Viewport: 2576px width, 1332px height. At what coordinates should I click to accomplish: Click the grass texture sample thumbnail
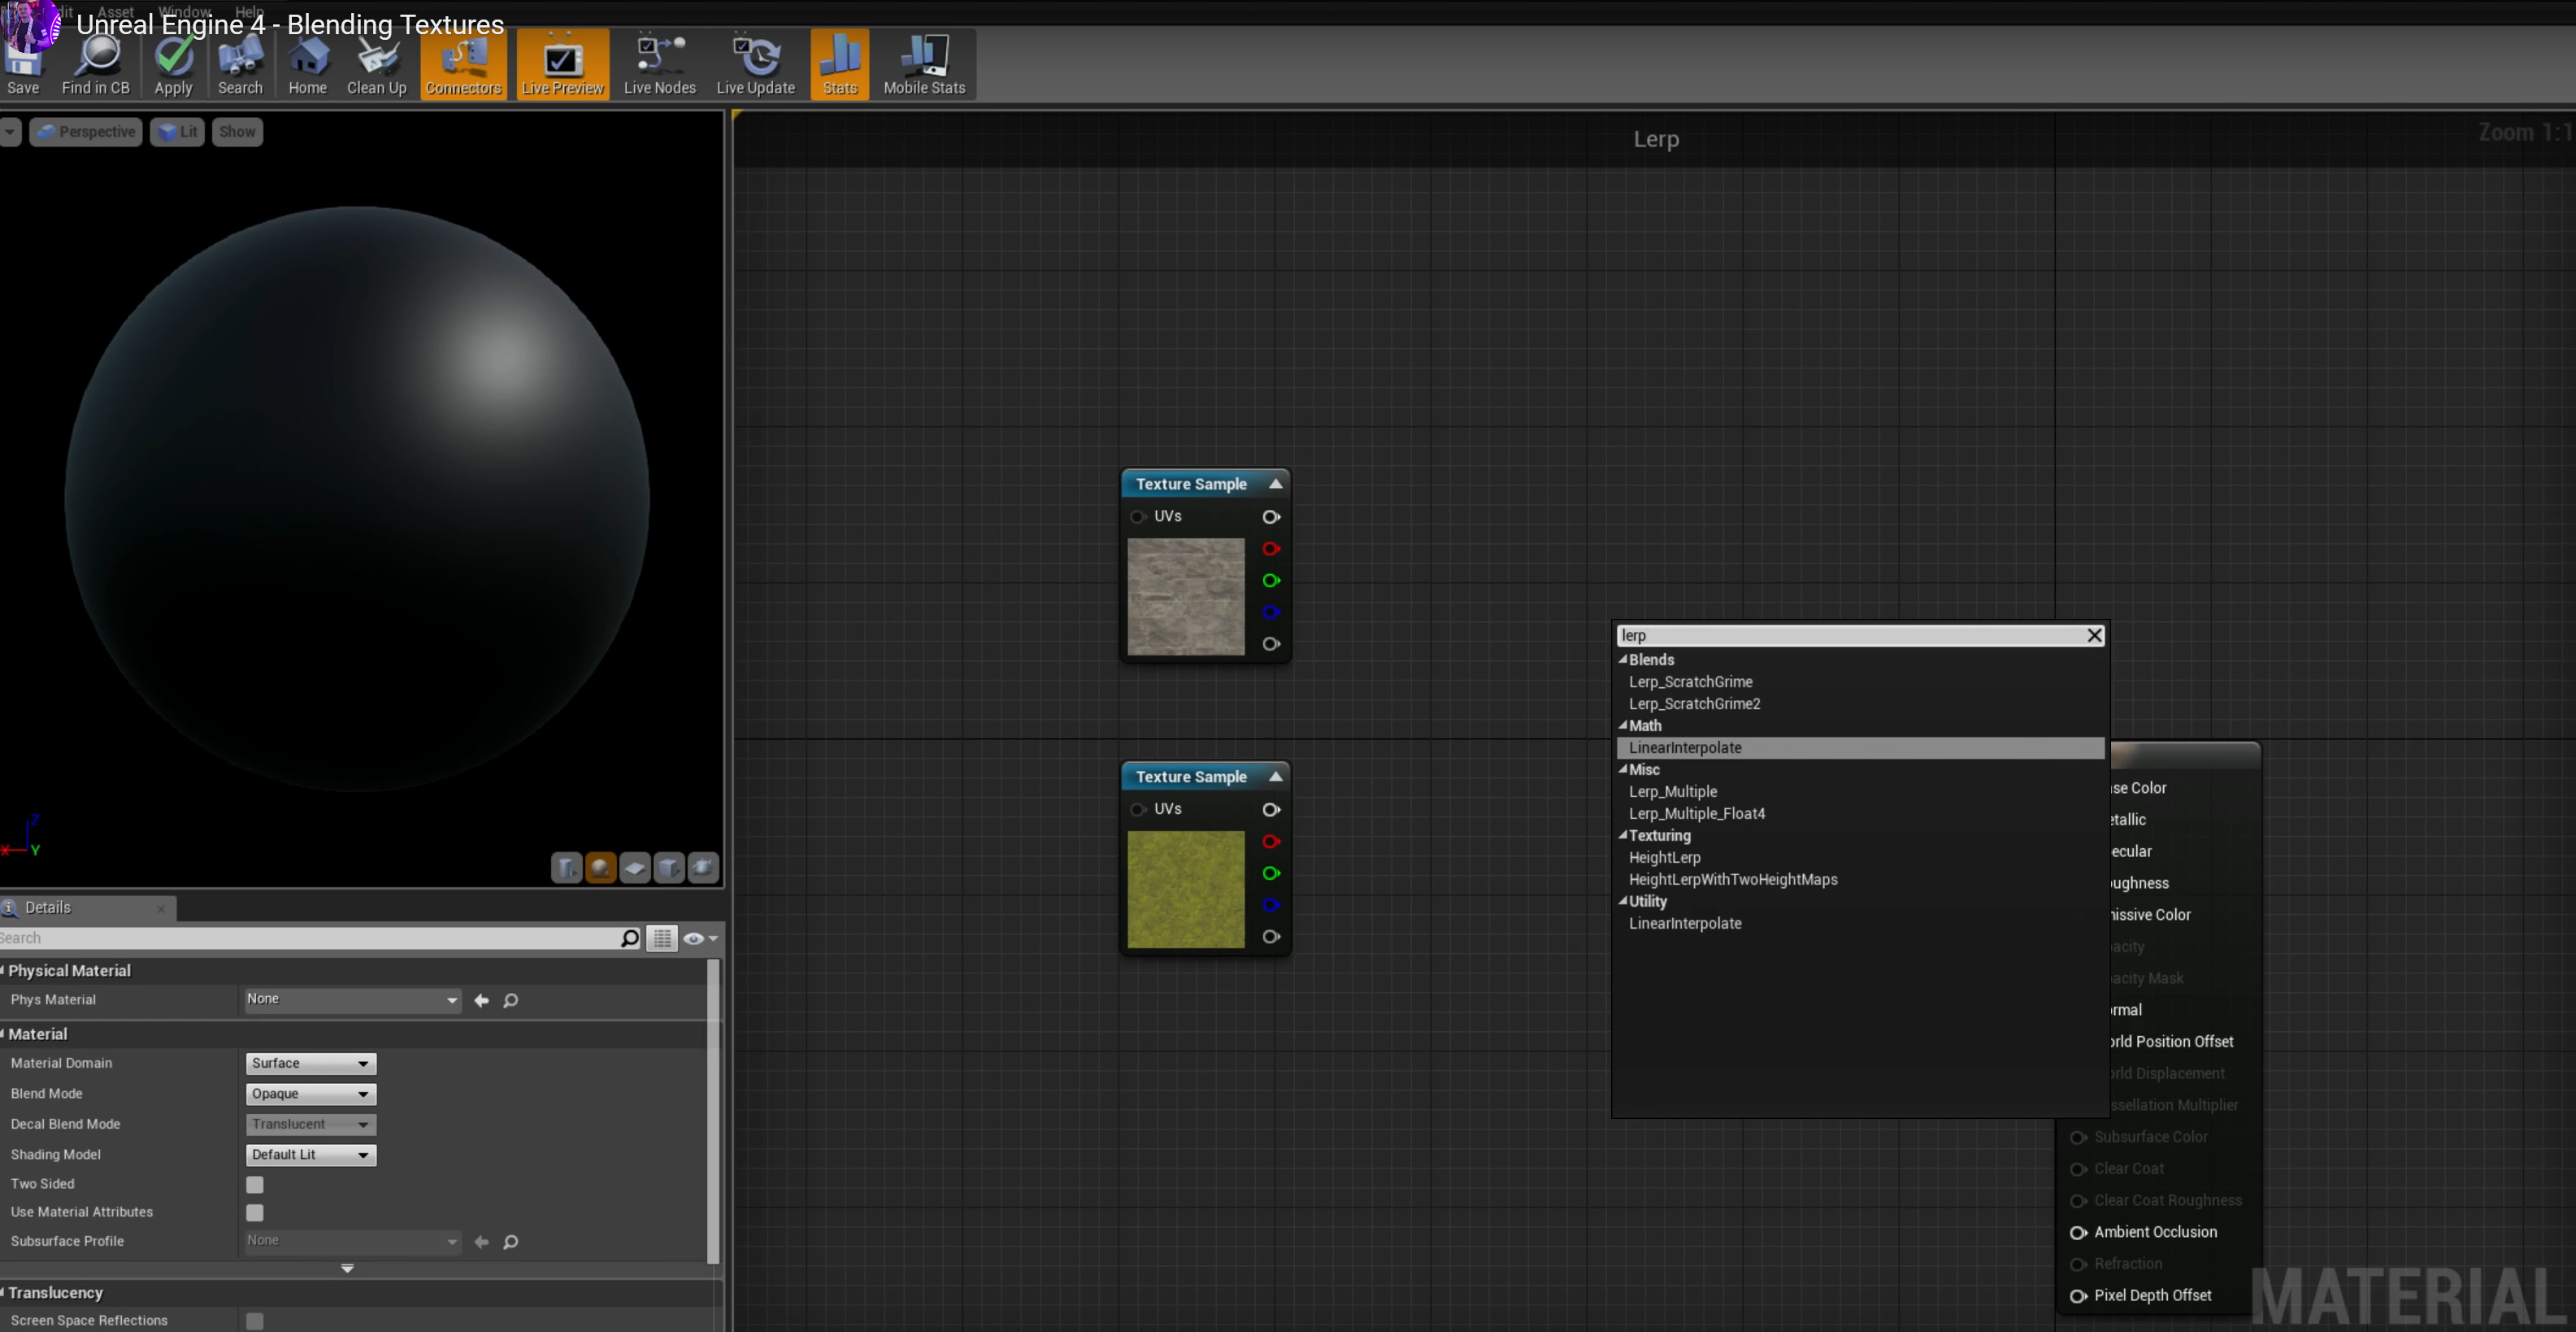1186,890
